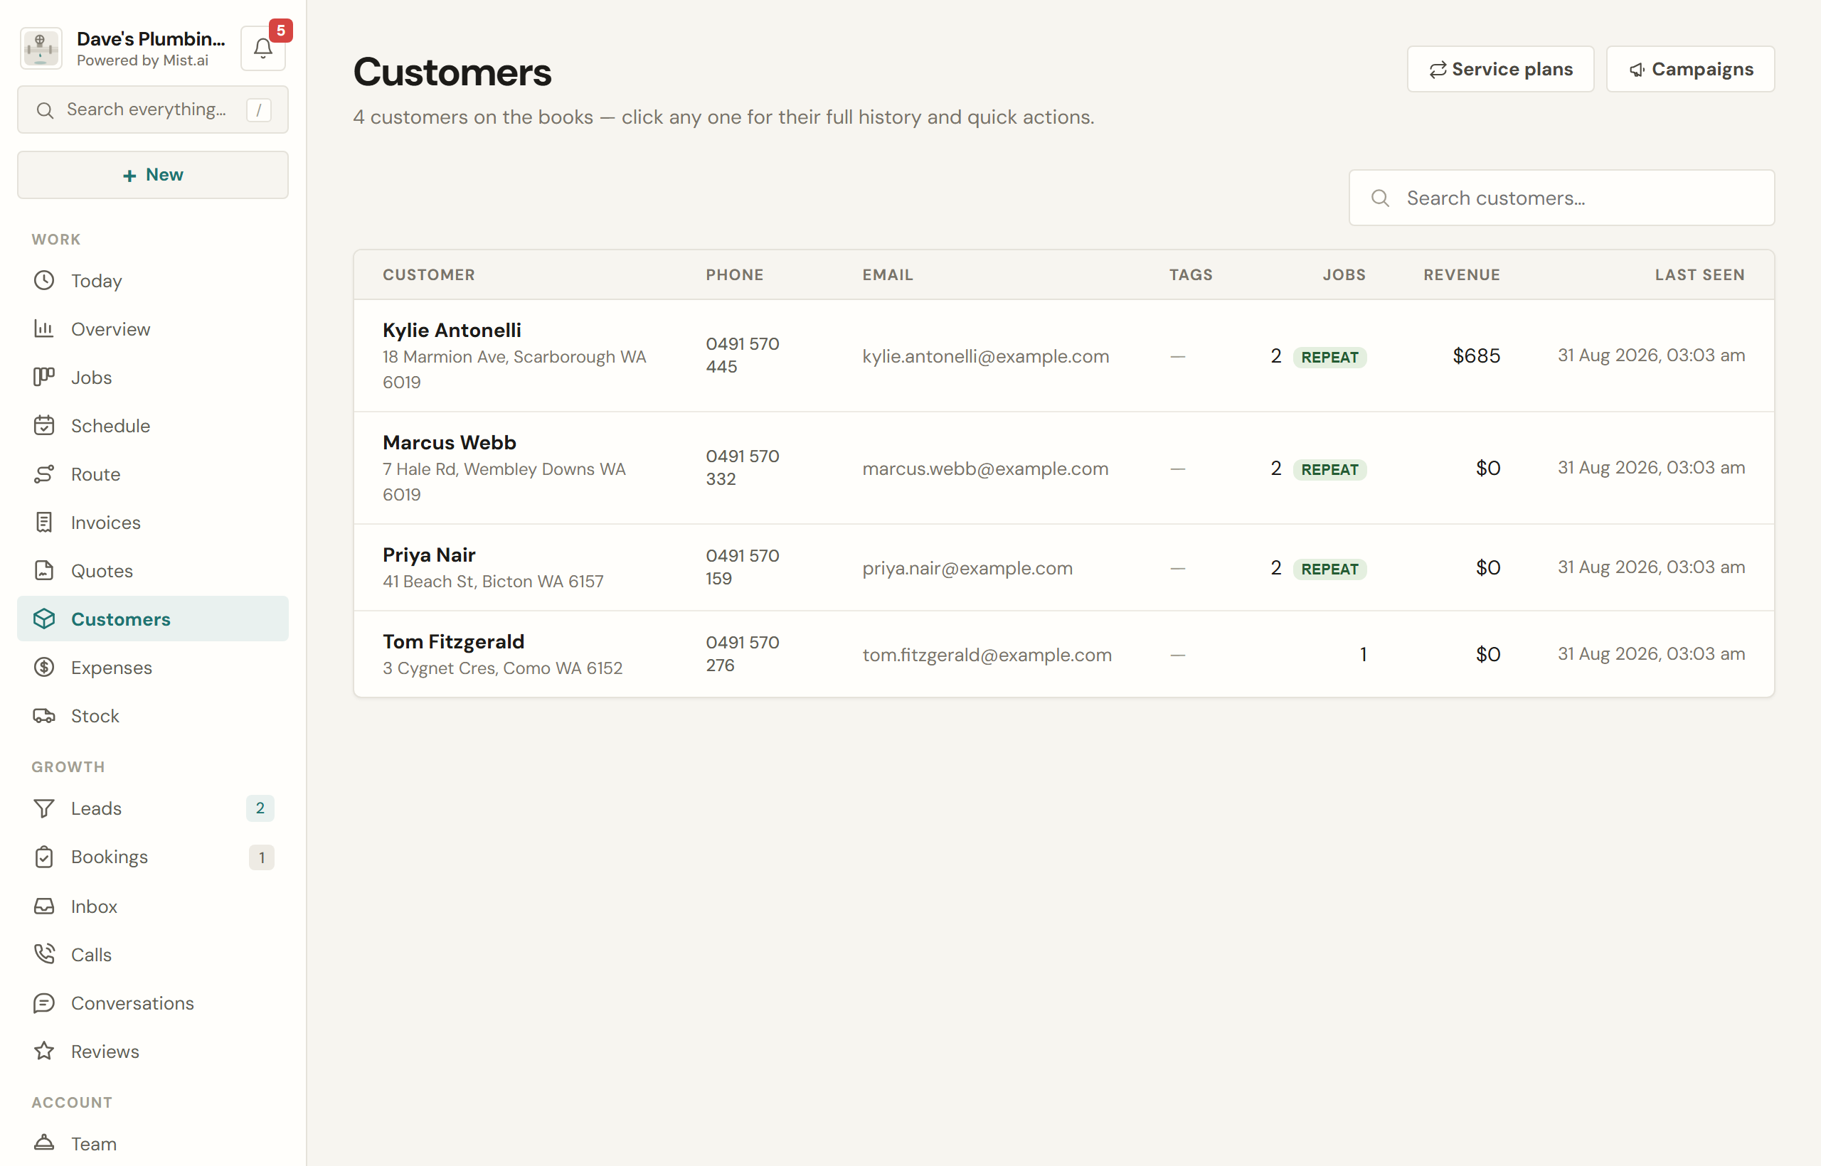Click the Bookings clipboard icon
1821x1166 pixels.
click(x=44, y=857)
